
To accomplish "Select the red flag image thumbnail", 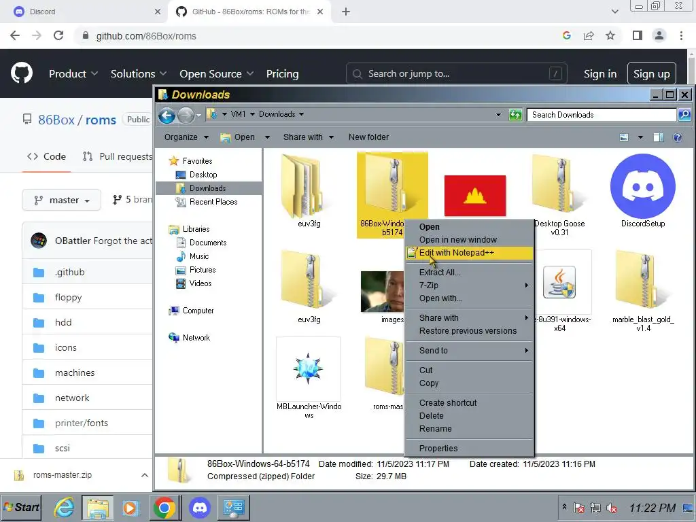I will pyautogui.click(x=475, y=196).
